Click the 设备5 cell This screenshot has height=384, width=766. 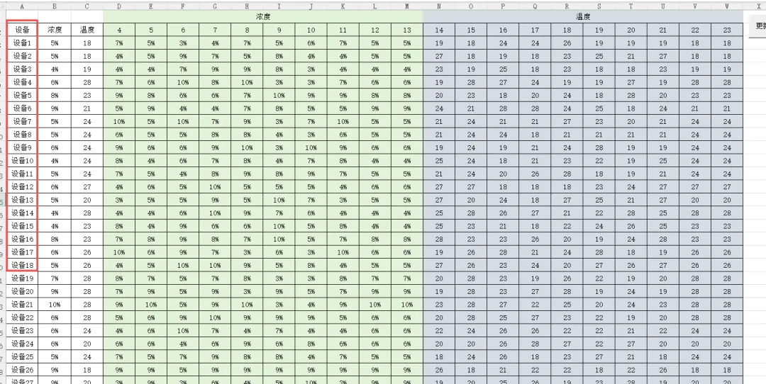click(22, 95)
